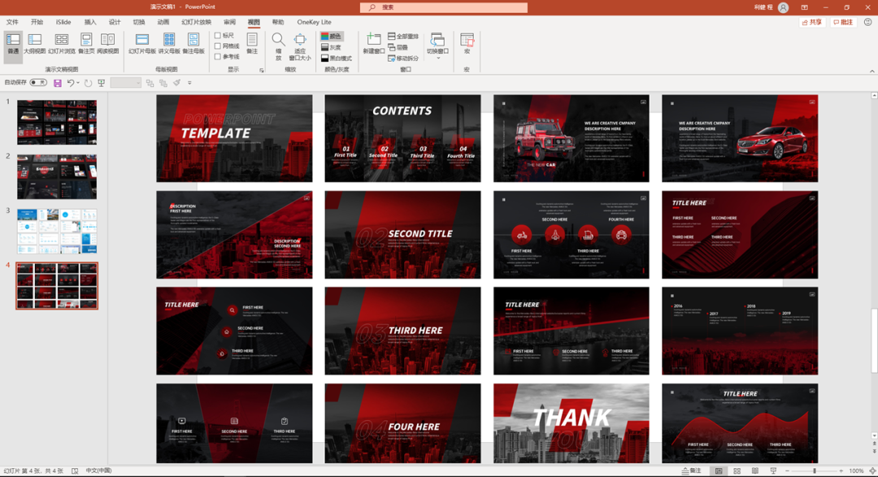The height and width of the screenshot is (477, 878).
Task: Switch to slide sorter via status bar icon
Action: pyautogui.click(x=737, y=470)
